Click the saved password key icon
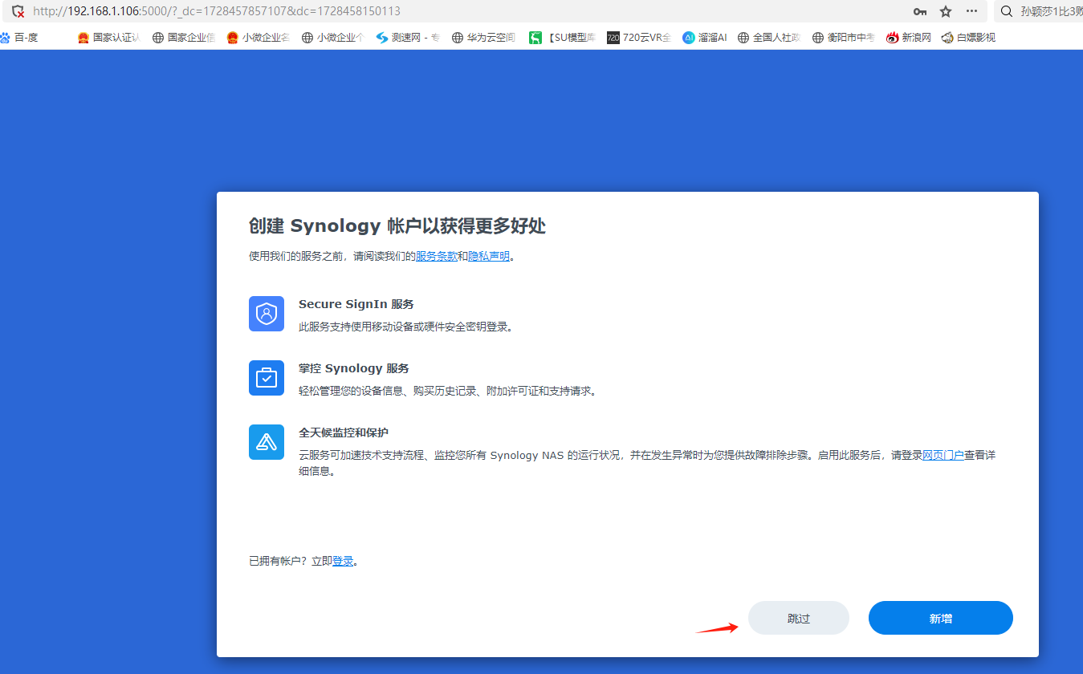The width and height of the screenshot is (1083, 674). tap(920, 11)
